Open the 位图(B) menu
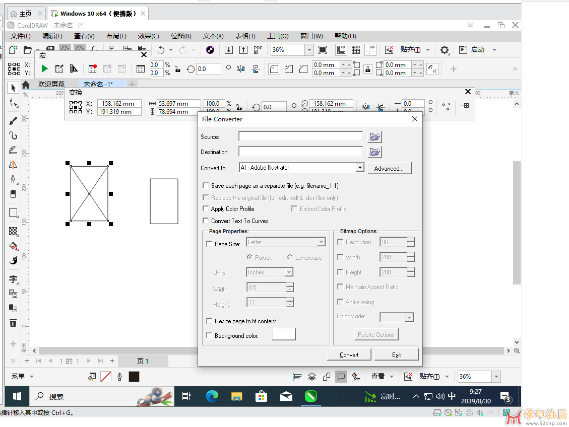 click(181, 36)
